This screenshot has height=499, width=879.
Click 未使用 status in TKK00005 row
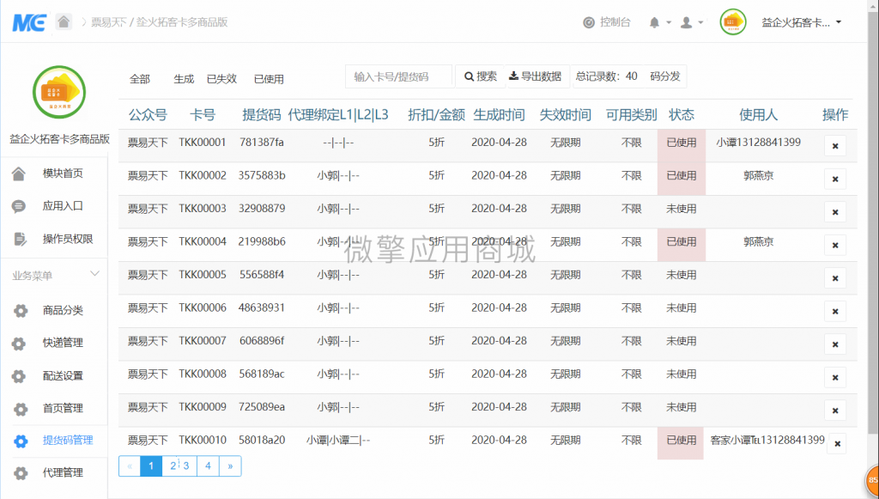(x=682, y=275)
